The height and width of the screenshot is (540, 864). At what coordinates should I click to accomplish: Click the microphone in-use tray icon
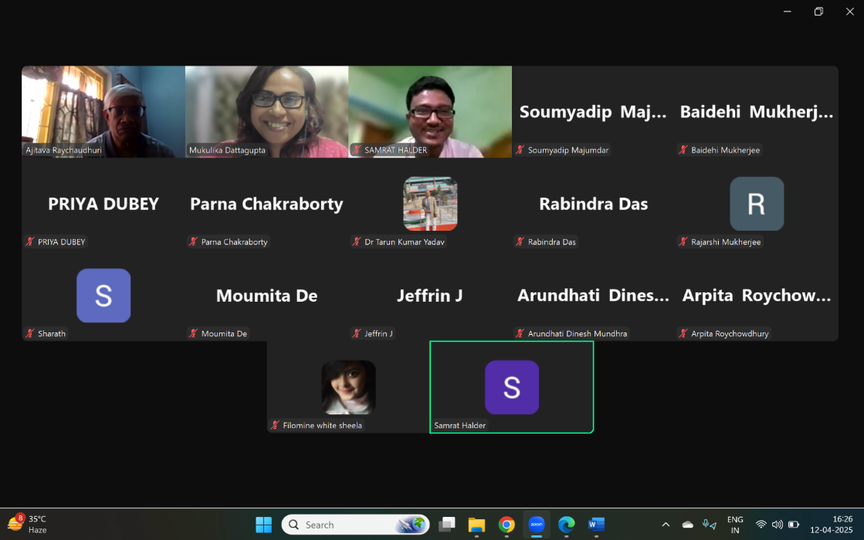(709, 525)
